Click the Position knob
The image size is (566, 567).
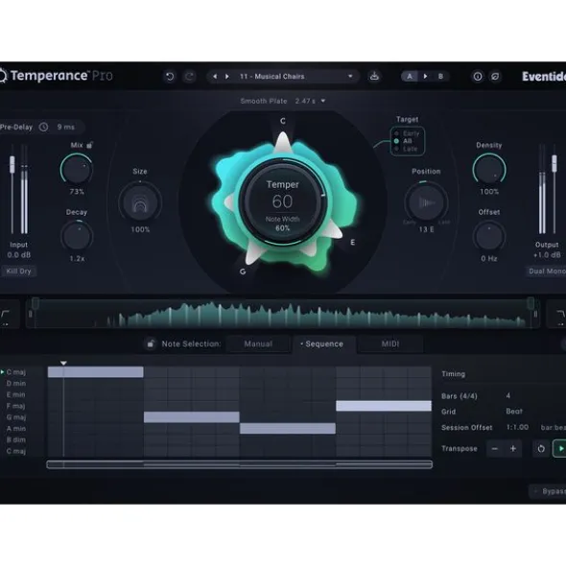click(426, 202)
